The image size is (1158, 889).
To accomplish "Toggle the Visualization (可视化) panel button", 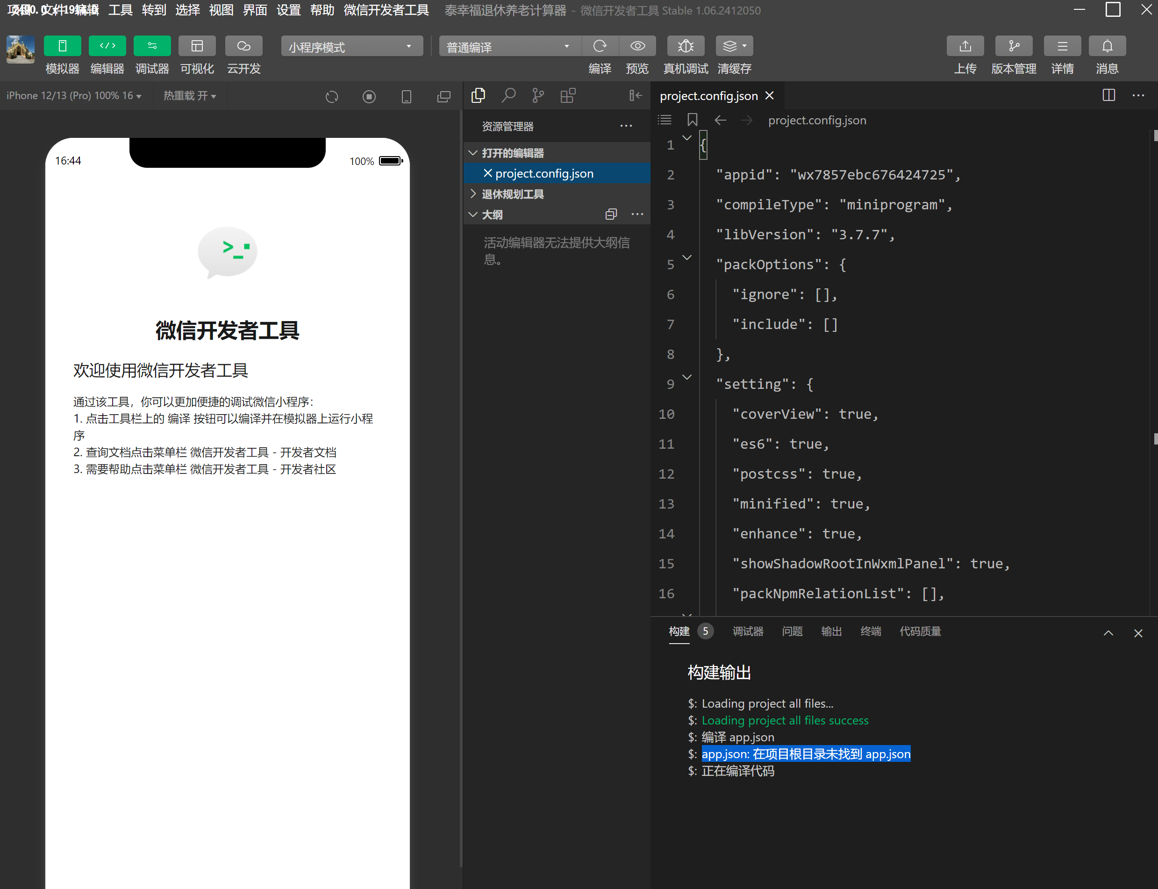I will coord(197,46).
